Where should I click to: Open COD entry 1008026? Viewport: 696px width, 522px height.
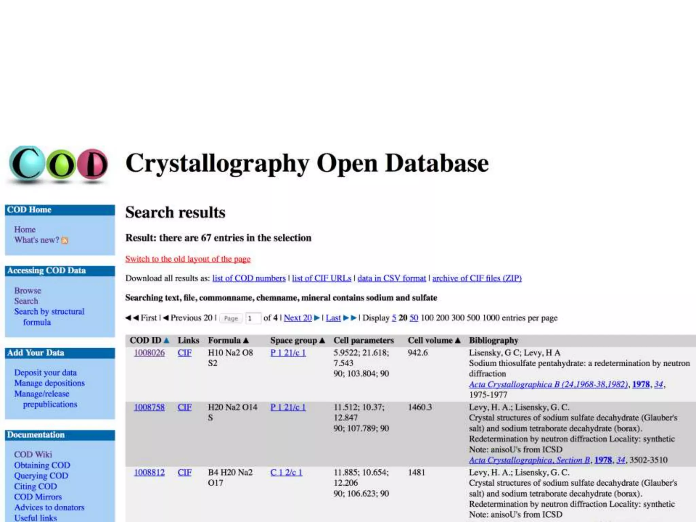[x=149, y=353]
